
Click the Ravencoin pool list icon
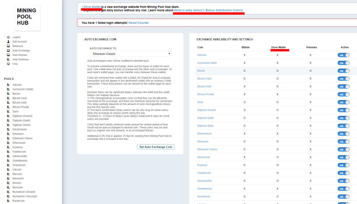click(8, 201)
